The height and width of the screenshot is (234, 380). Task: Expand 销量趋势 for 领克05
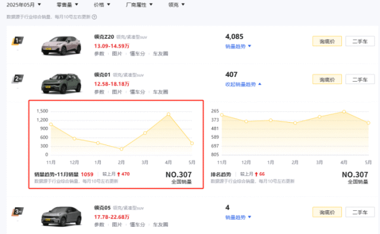(x=238, y=217)
